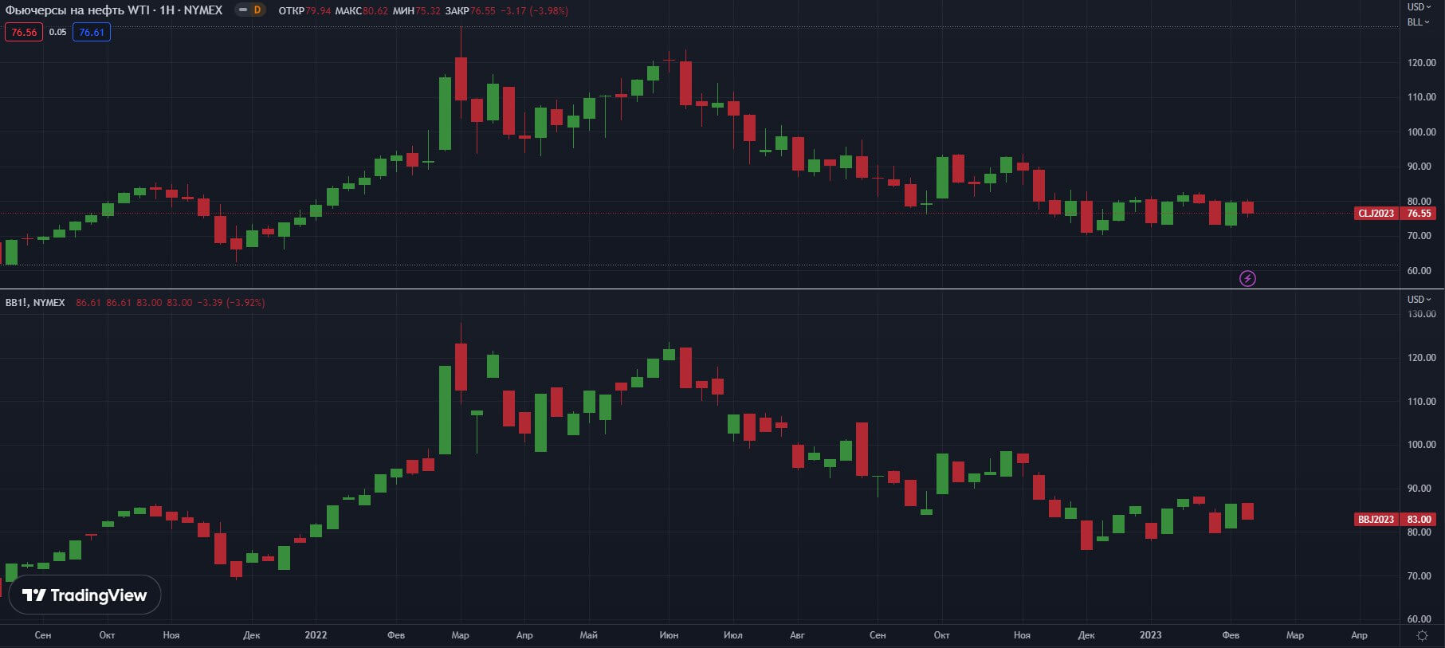Click 83.00 current price tag on BB1! scale
Image resolution: width=1445 pixels, height=648 pixels.
tap(1419, 519)
